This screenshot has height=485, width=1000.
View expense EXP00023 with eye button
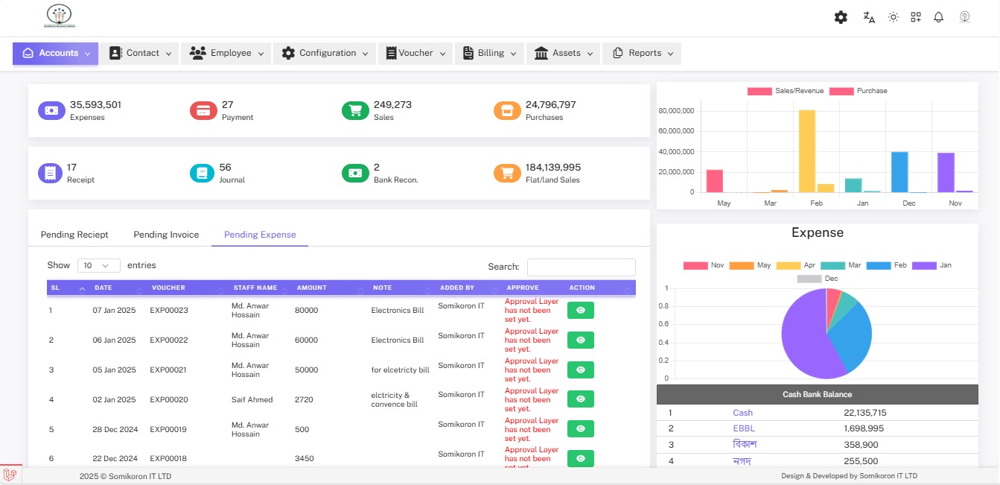580,311
